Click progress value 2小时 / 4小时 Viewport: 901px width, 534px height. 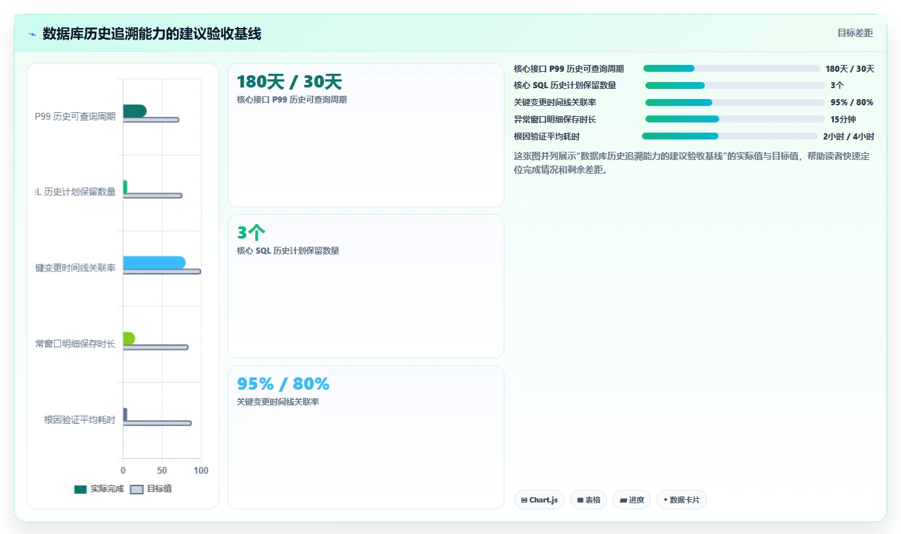tap(848, 136)
